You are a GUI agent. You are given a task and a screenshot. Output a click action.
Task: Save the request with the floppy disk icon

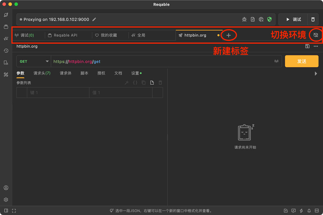[x=307, y=46]
